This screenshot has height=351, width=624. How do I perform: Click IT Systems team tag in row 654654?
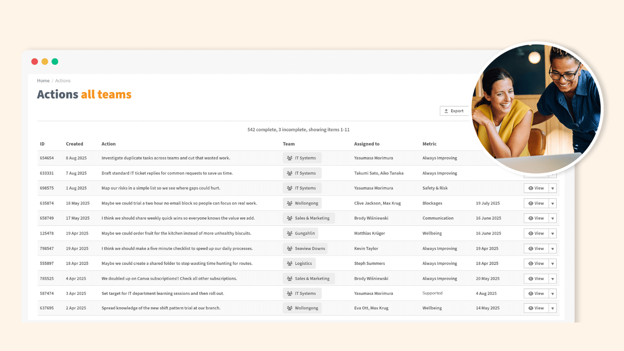[302, 158]
